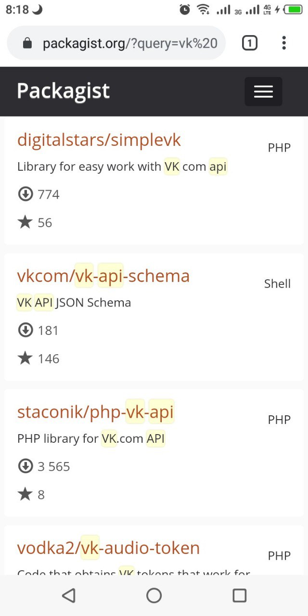
Task: Open digitalstars/simplevk package link
Action: click(99, 140)
